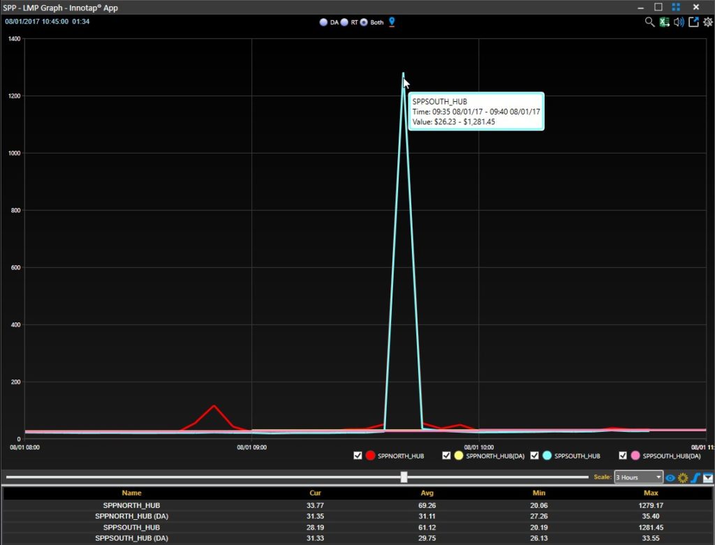Viewport: 715px width, 545px height.
Task: Select the DA radio button
Action: pos(323,22)
